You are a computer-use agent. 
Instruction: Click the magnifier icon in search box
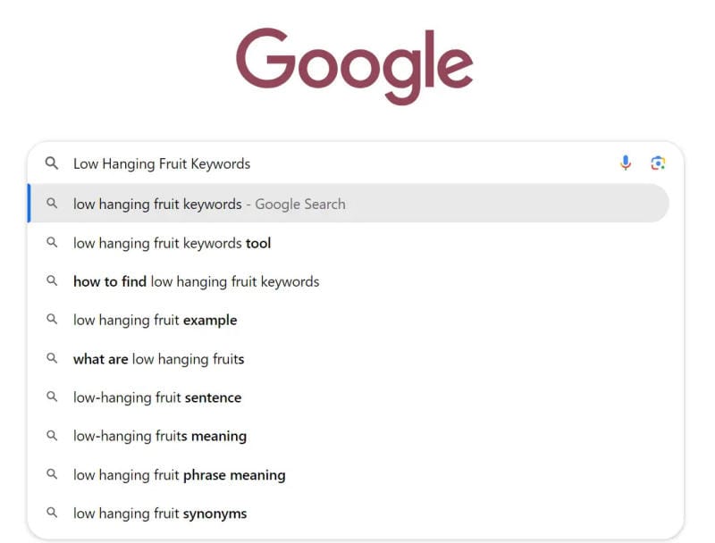click(52, 163)
